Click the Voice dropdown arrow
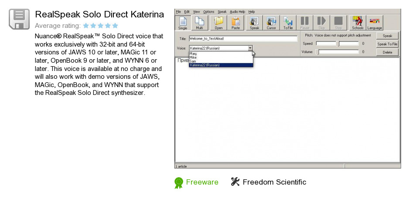The width and height of the screenshot is (410, 202). click(250, 48)
